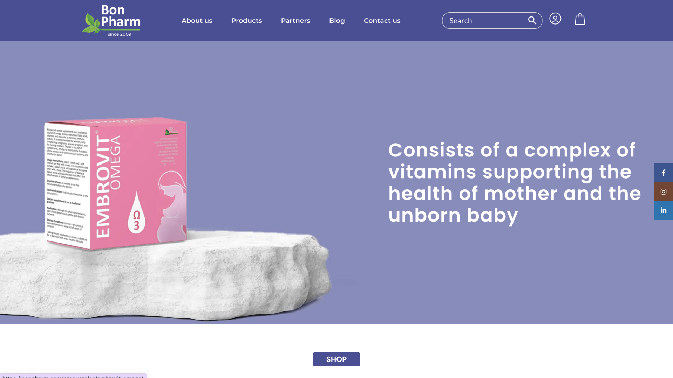Click the white stone podium image
This screenshot has width=673, height=378.
coord(165,276)
